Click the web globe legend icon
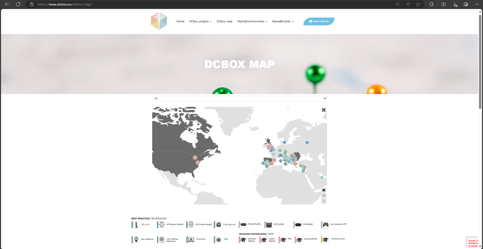483x249 pixels. [x=218, y=240]
